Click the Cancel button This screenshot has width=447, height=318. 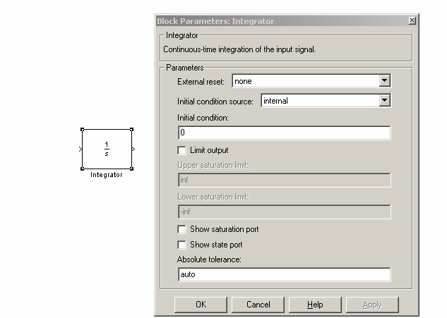(258, 305)
